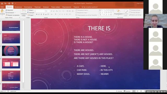Image resolution: width=167 pixels, height=94 pixels.
Task: Click the 'Що потрібно зробити' search box
Action: pyautogui.click(x=90, y=7)
